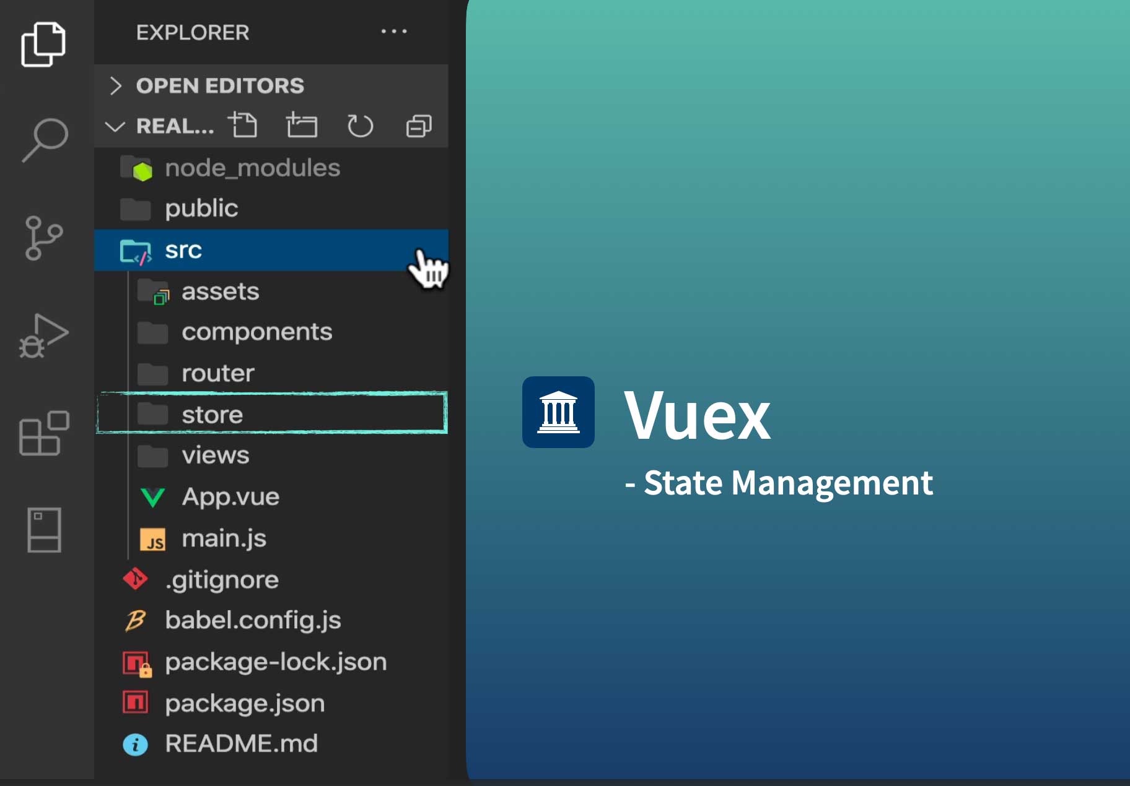Click the git icon beside .gitignore
1130x786 pixels.
click(x=135, y=579)
